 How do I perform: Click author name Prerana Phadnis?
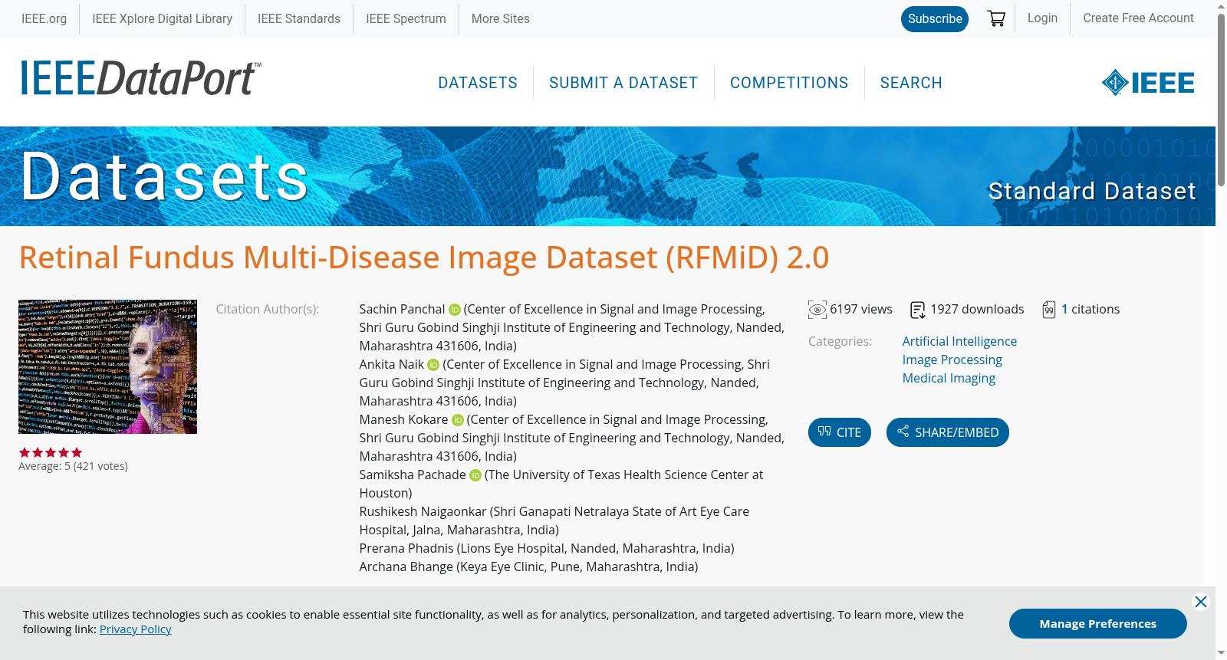tap(406, 548)
